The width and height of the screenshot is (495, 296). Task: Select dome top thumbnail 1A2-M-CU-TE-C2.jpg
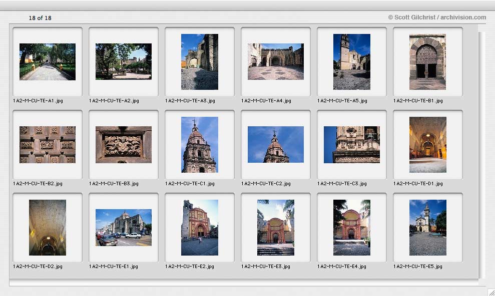pyautogui.click(x=276, y=145)
